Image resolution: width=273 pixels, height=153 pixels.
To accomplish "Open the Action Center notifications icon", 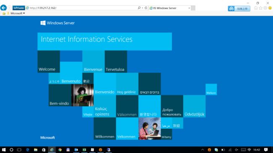I will [x=266, y=150].
